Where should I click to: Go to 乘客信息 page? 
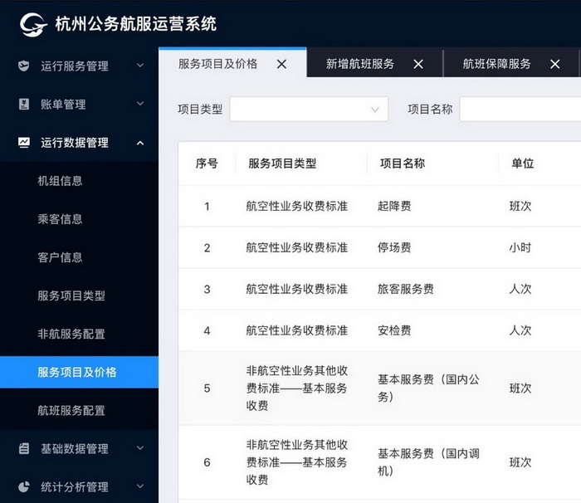[60, 219]
